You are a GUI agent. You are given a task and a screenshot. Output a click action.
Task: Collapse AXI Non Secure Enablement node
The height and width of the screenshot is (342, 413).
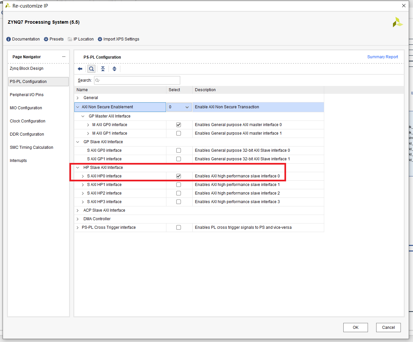[78, 107]
